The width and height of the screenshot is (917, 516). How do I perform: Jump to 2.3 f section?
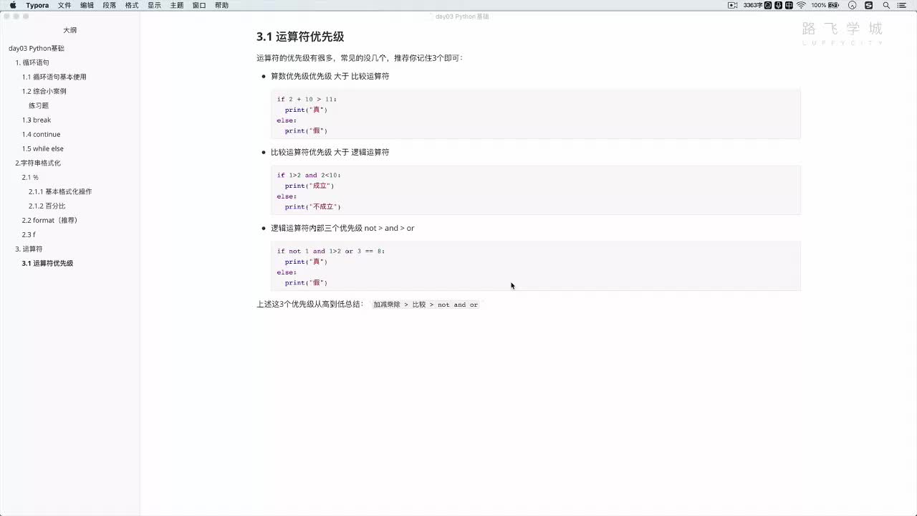(29, 234)
